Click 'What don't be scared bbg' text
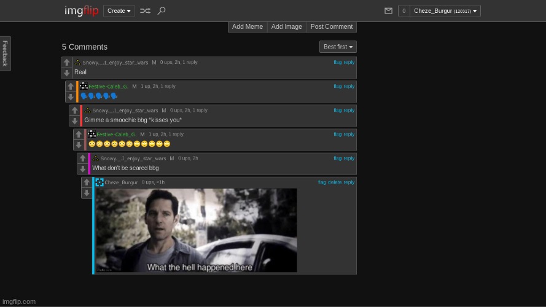 click(125, 168)
